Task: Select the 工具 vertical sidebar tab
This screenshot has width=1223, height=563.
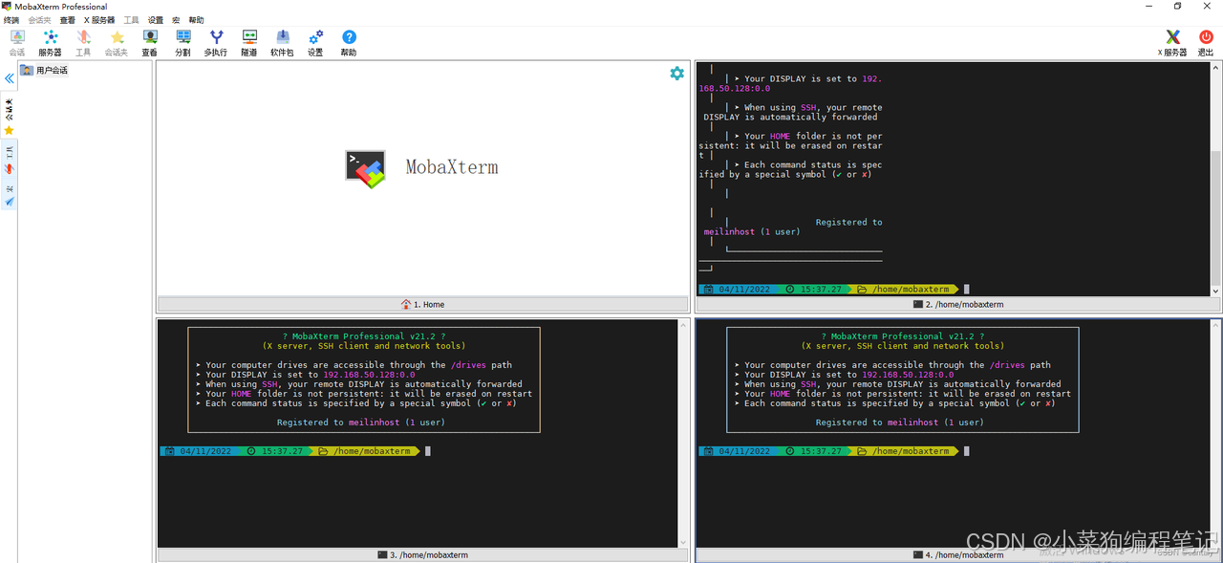Action: point(9,159)
